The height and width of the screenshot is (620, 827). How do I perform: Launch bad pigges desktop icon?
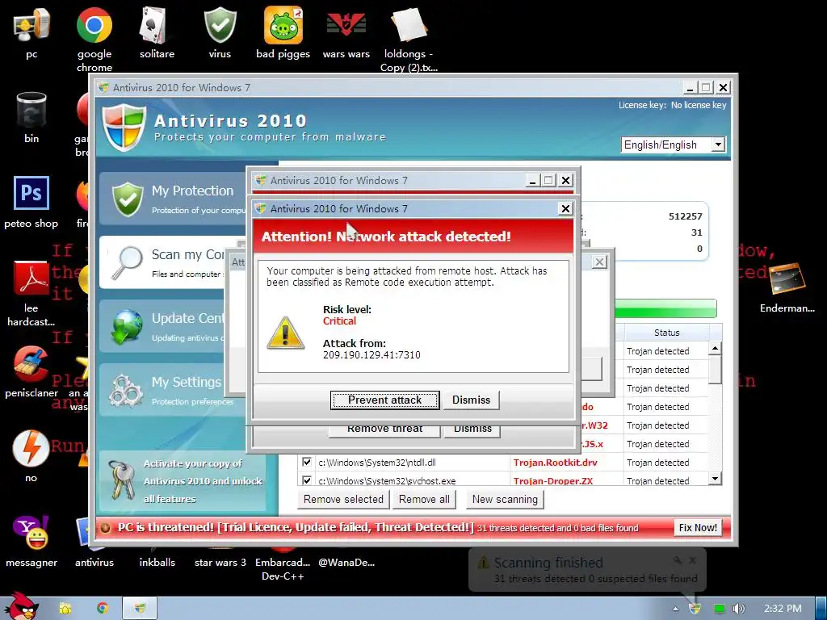coord(283,32)
